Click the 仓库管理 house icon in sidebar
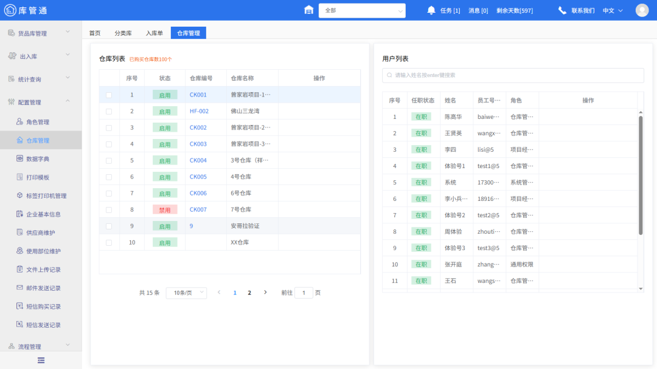Viewport: 657px width, 369px height. 19,140
